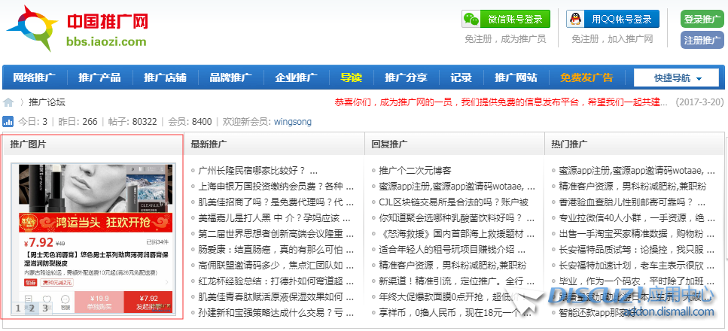Select 免费发广告 in the navigation bar
The width and height of the screenshot is (728, 331).
click(586, 77)
